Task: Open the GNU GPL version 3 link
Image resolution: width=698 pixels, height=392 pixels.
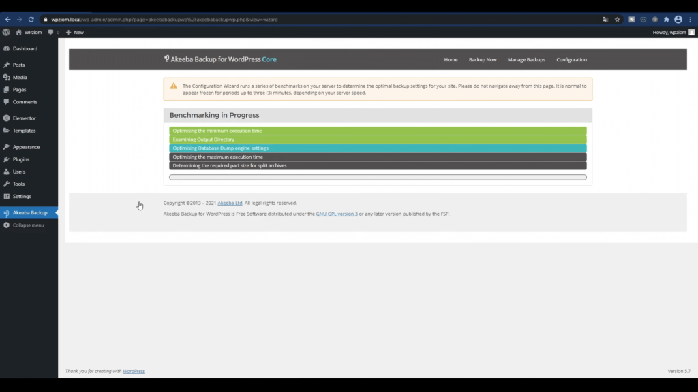Action: pyautogui.click(x=336, y=214)
